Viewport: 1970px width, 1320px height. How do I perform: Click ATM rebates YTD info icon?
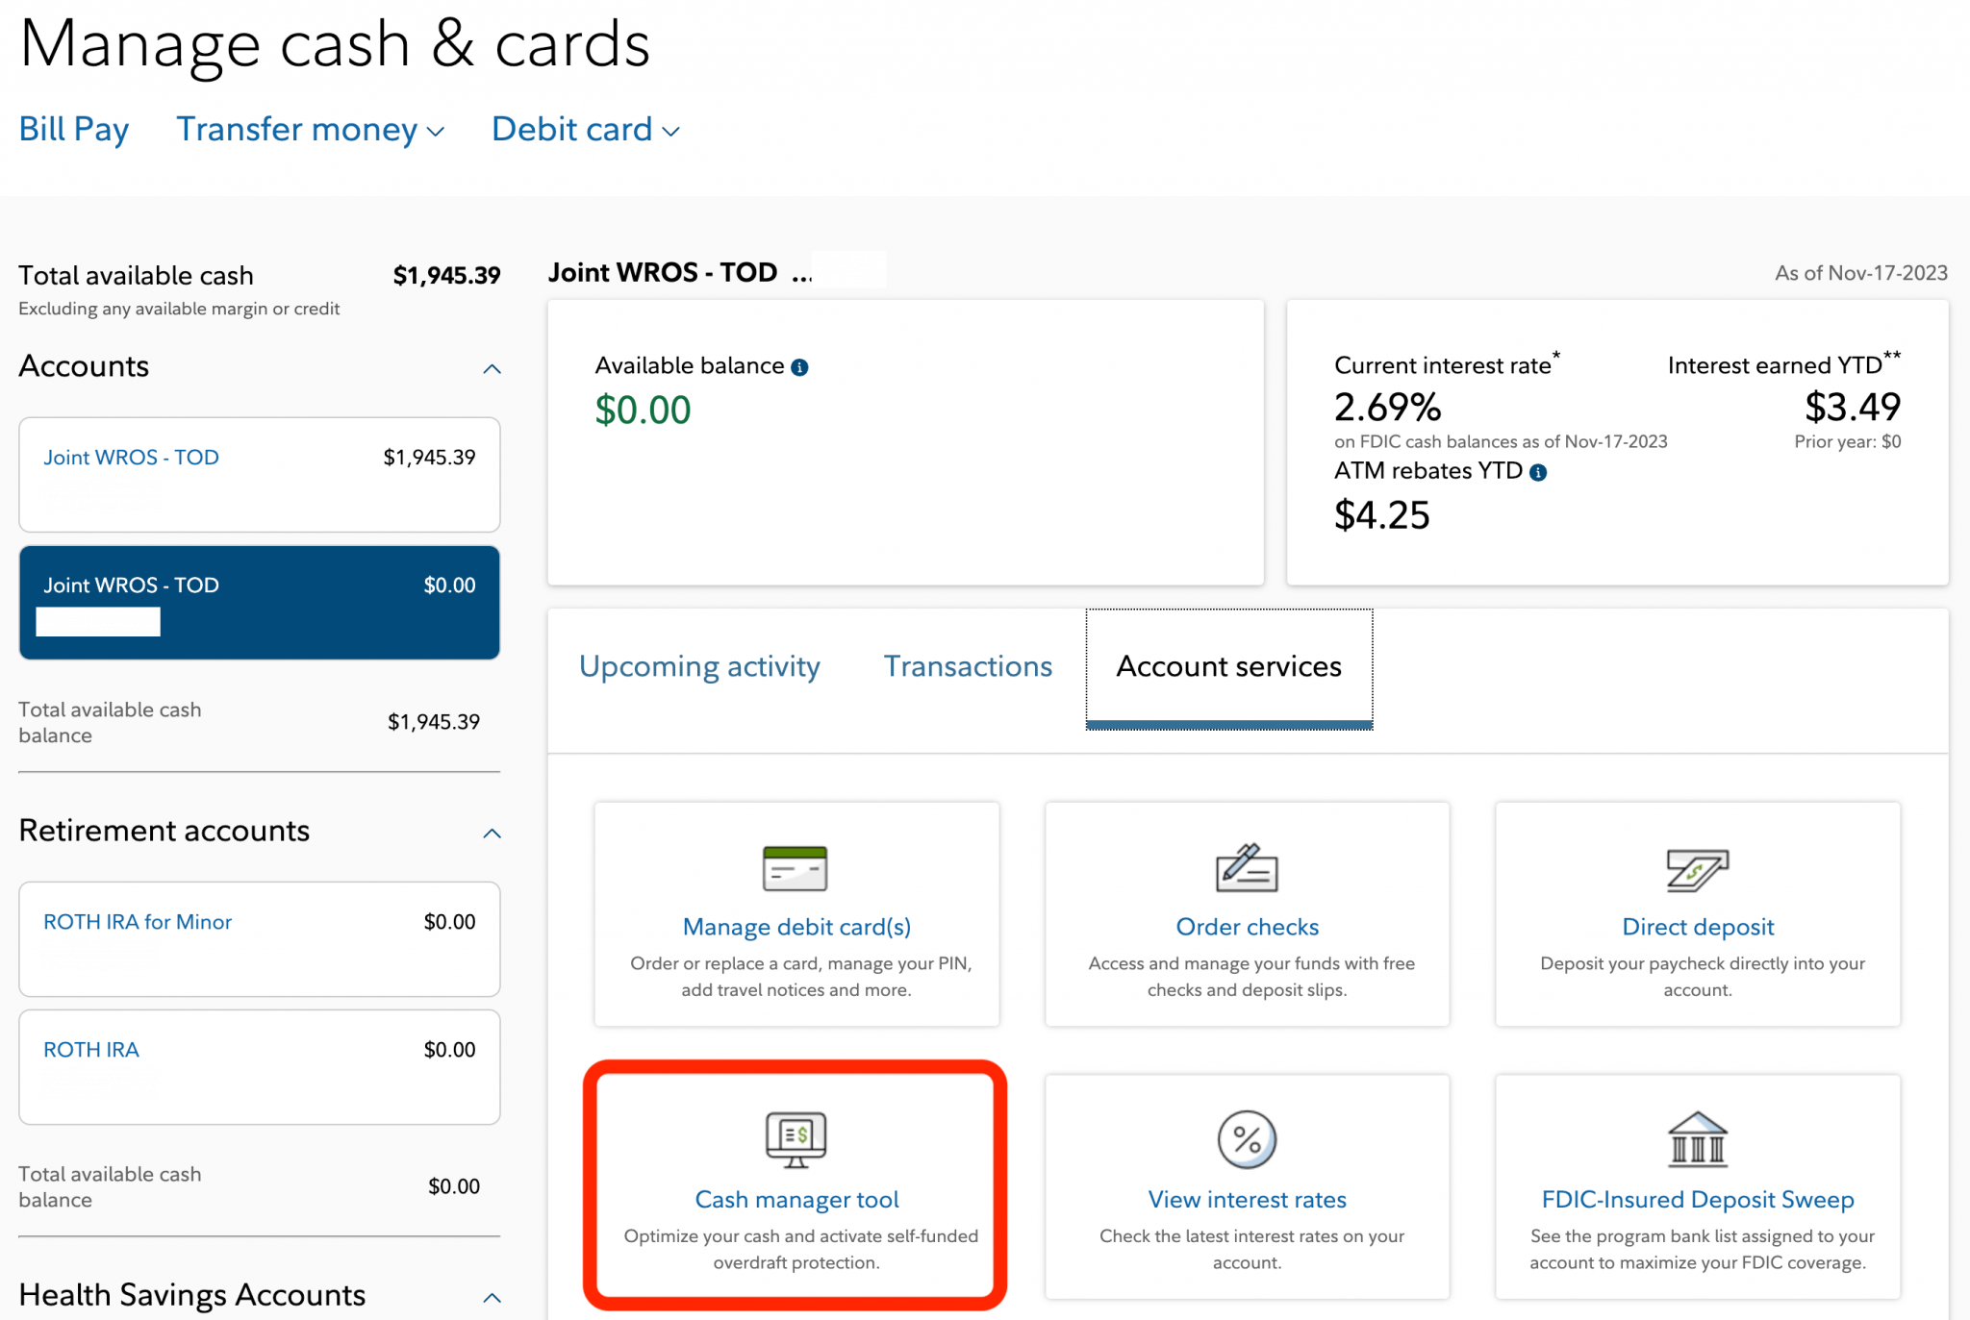1538,472
